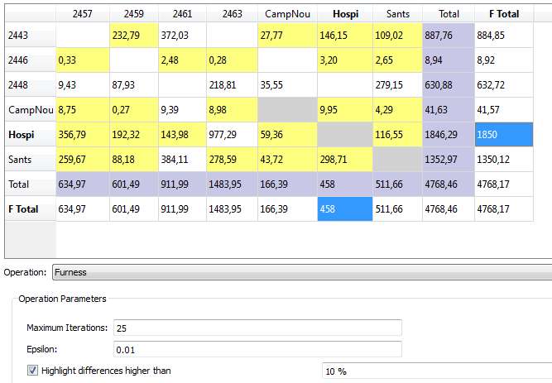The height and width of the screenshot is (383, 552).
Task: Select the Hospi row header
Action: pos(29,134)
